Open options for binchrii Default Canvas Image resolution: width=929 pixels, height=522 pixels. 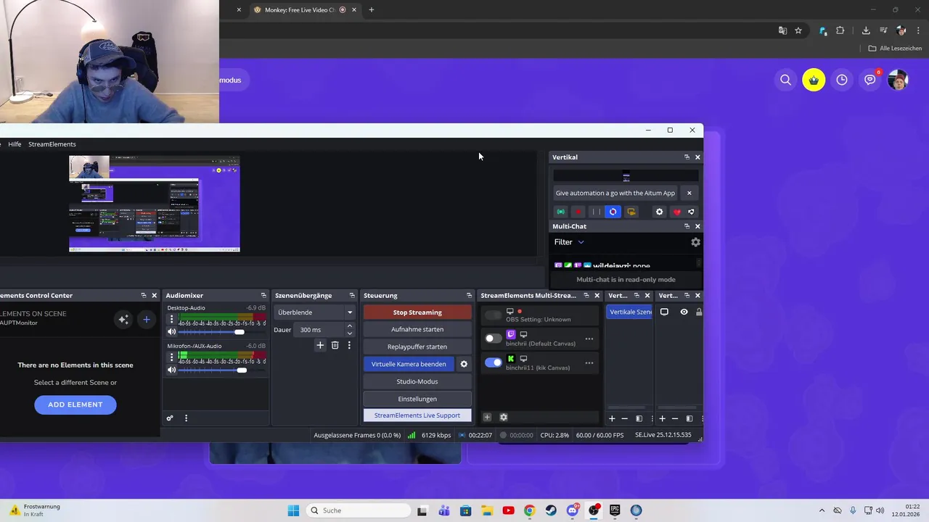tap(589, 339)
